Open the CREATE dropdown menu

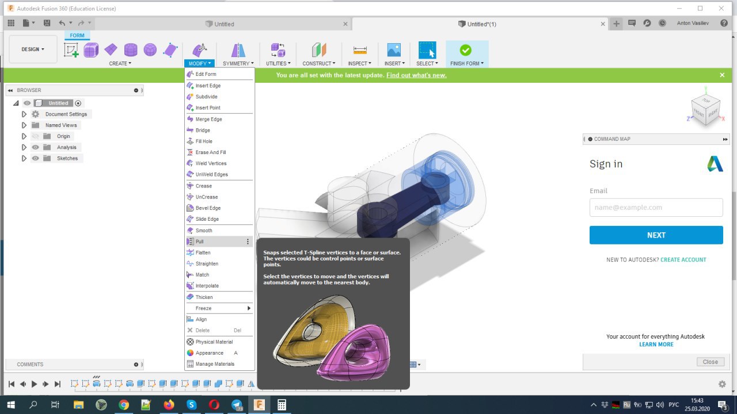tap(120, 63)
